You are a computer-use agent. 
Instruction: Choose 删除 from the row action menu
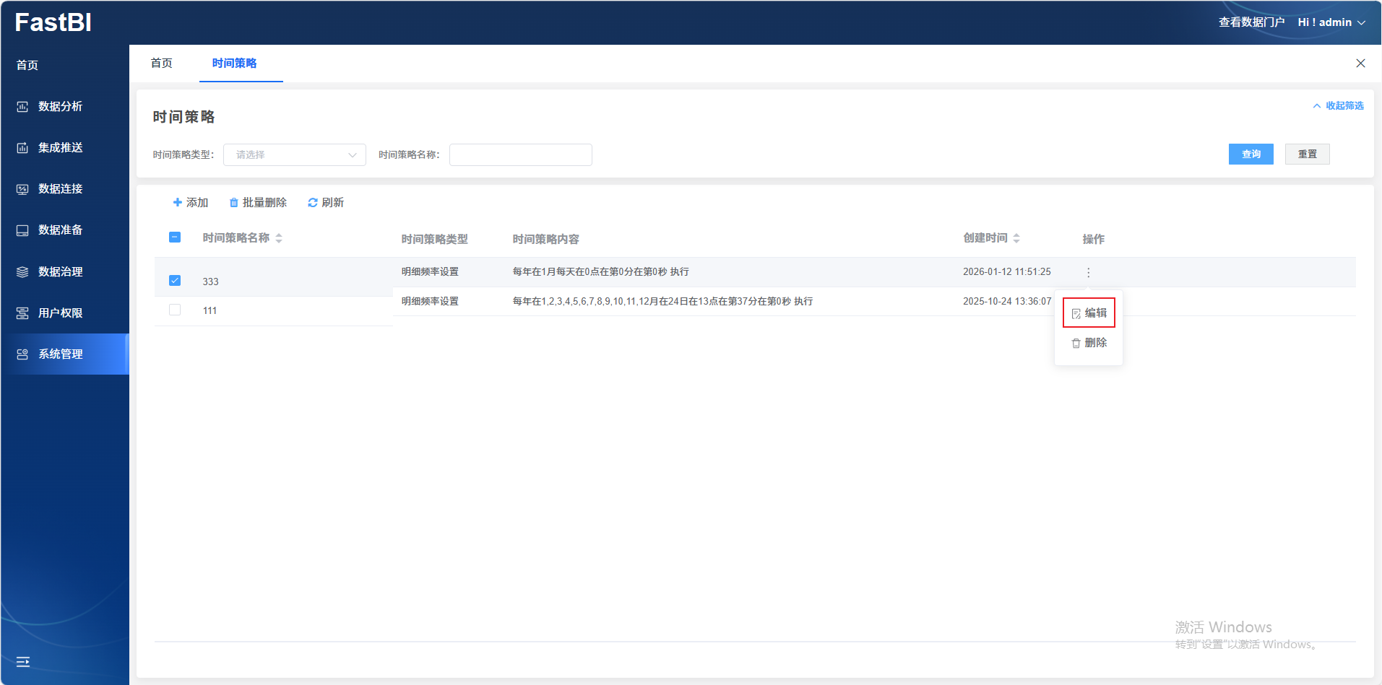pyautogui.click(x=1089, y=343)
